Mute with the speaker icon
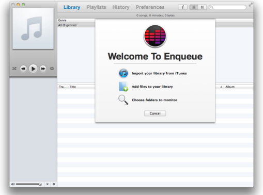The image size is (263, 195). (x=13, y=184)
